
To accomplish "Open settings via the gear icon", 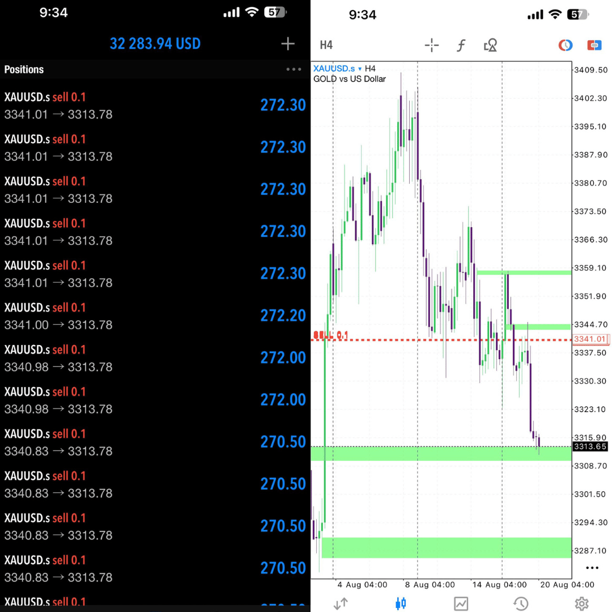I will 581,603.
